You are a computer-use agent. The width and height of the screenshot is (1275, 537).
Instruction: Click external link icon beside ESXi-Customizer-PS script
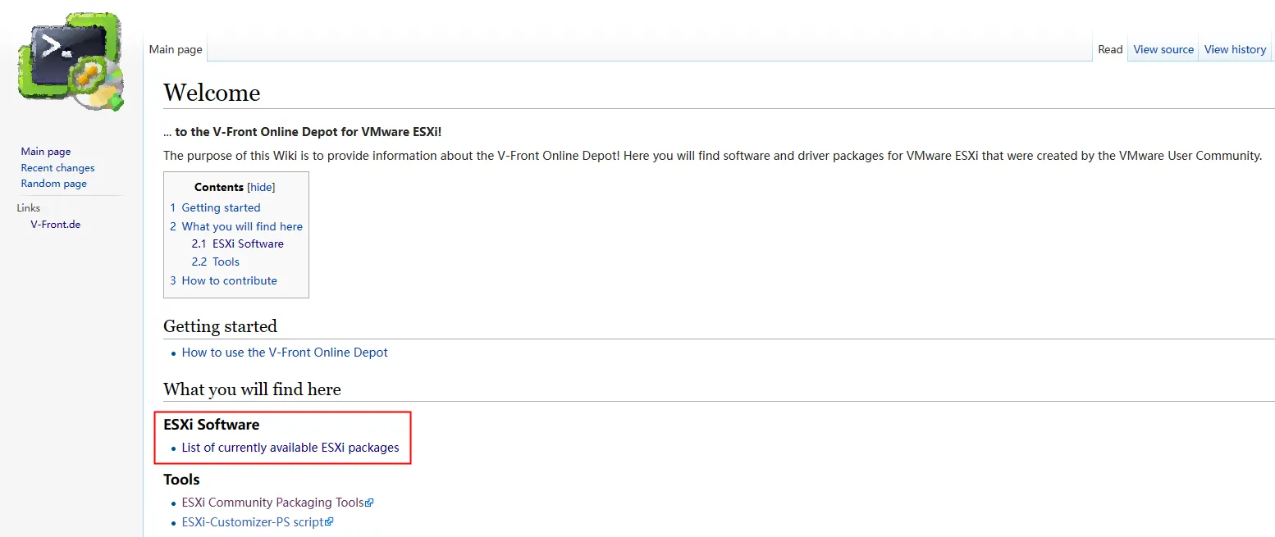(x=330, y=522)
